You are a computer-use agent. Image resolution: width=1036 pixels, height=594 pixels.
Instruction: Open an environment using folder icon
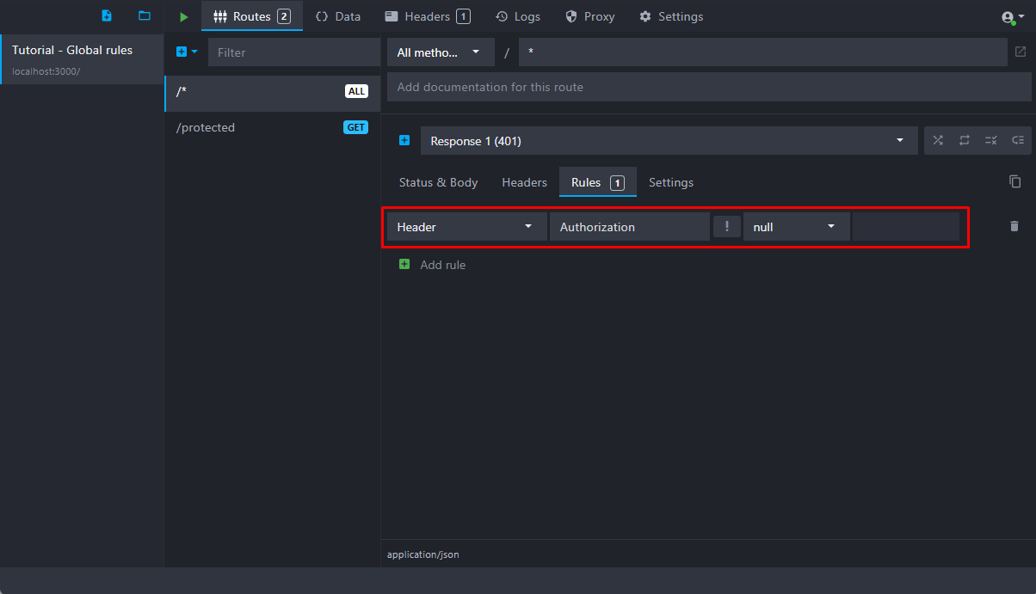pos(145,16)
